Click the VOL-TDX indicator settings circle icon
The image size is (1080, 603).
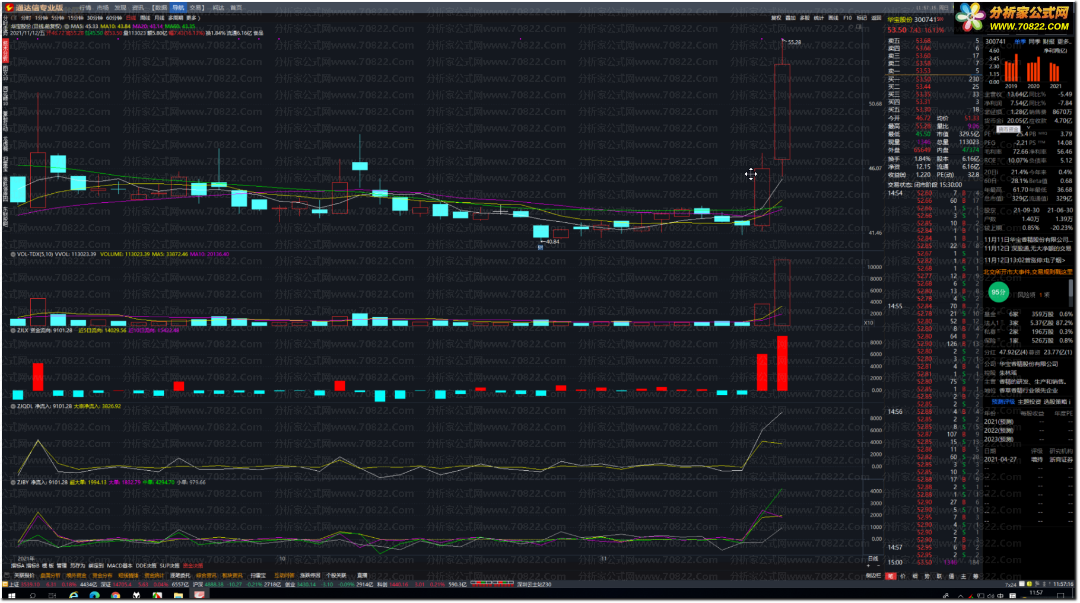click(13, 254)
